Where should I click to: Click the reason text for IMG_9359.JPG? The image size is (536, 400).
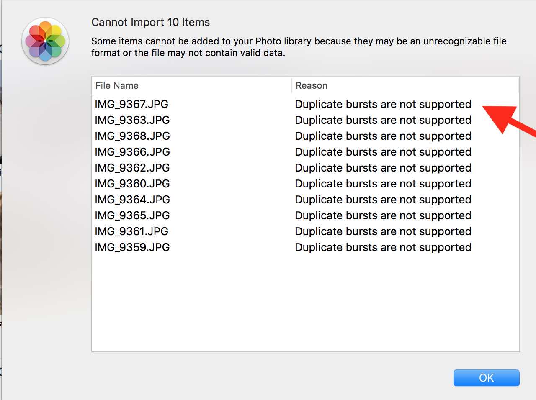click(x=383, y=247)
